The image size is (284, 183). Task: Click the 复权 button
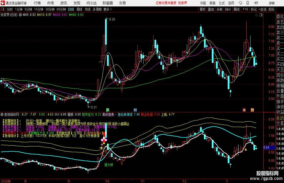[x=203, y=9]
